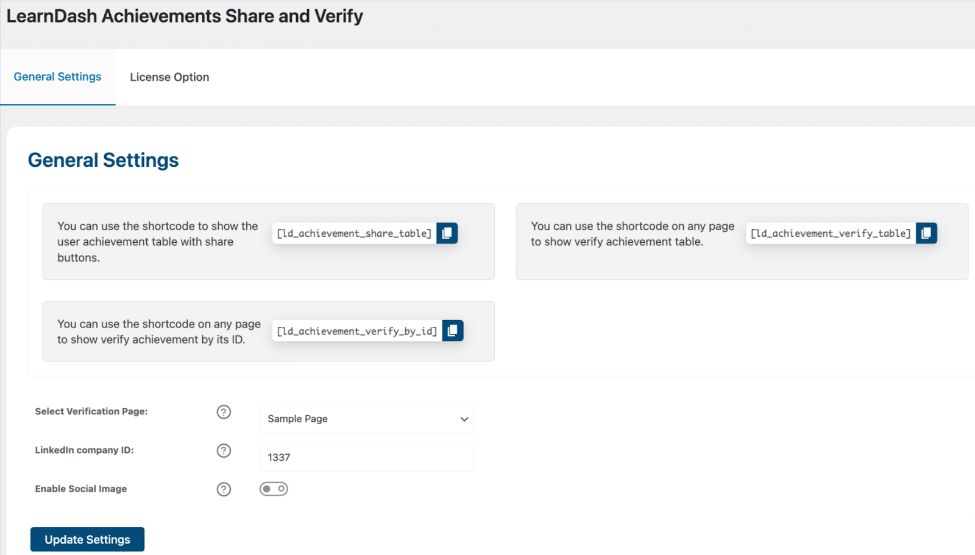Screen dimensions: 975x555
Task: Open the Sample Page verification dropdown
Action: click(x=367, y=419)
